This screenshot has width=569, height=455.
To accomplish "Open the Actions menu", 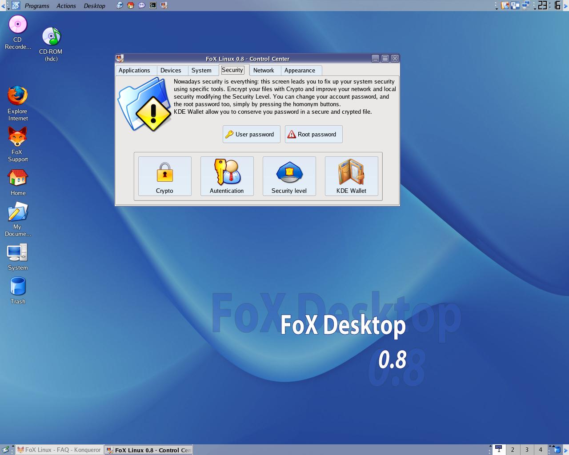I will (x=66, y=6).
